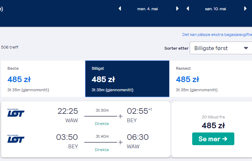Go to the day before man. 4. mai

pyautogui.click(x=120, y=9)
